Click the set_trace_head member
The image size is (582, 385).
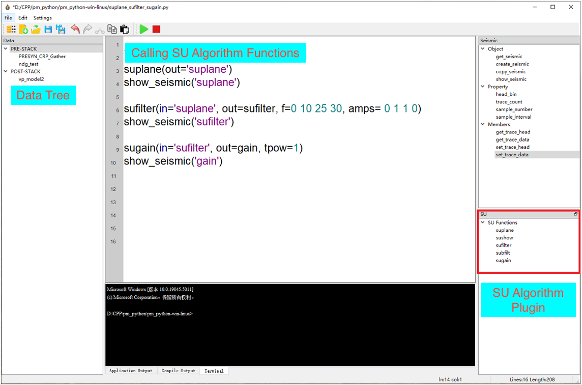tap(513, 147)
